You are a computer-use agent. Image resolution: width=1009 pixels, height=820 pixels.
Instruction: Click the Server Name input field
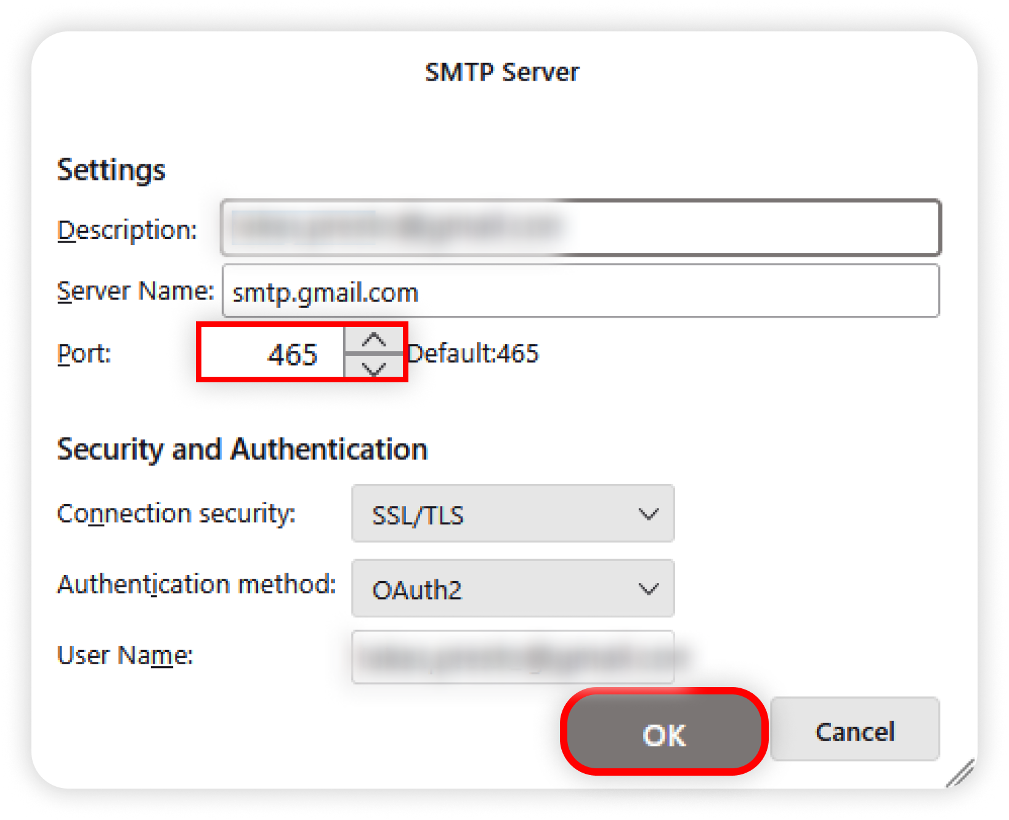coord(580,291)
